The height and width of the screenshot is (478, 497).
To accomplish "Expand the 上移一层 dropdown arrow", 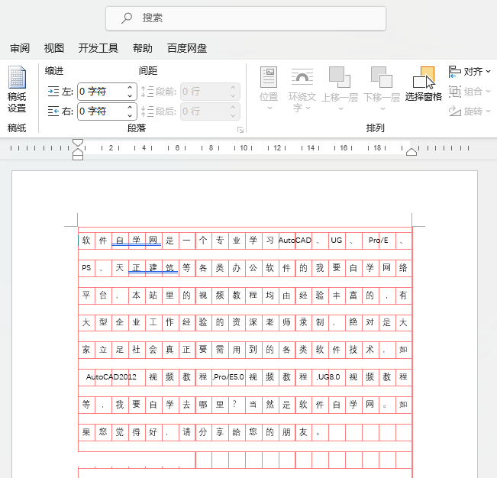I will pos(340,108).
